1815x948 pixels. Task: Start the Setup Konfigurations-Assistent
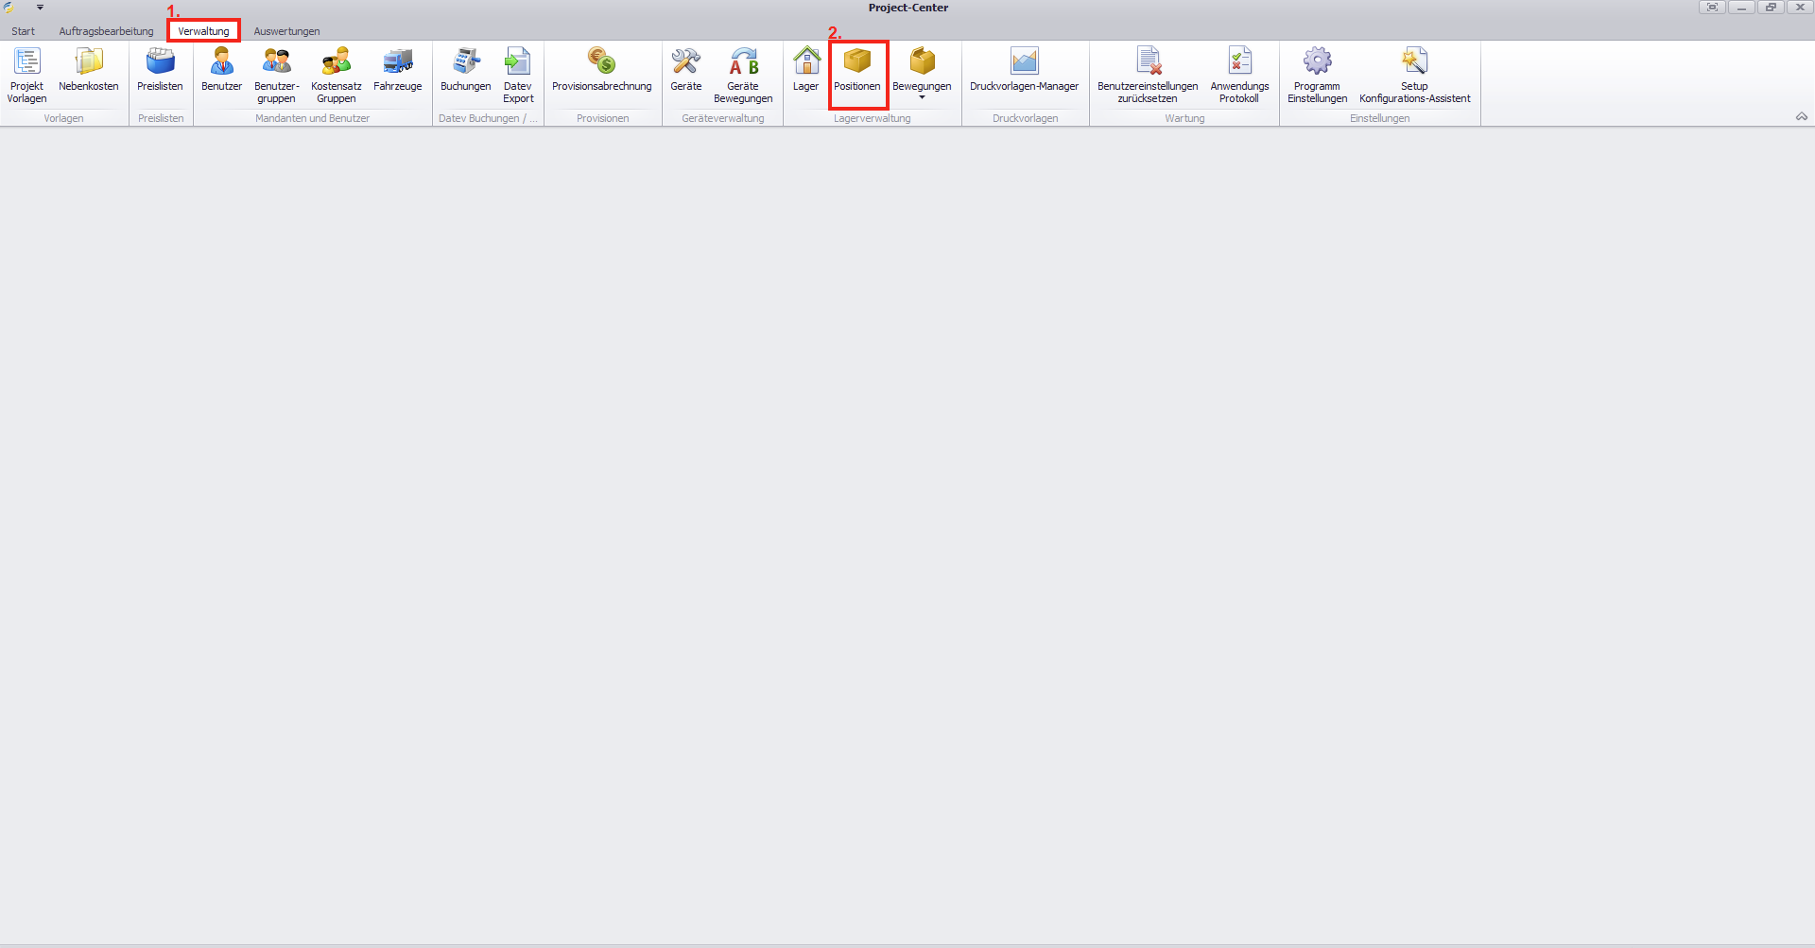click(1414, 74)
